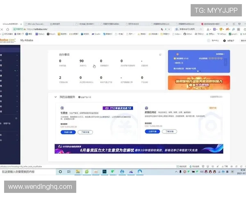Click the right credit product medal icon
The width and height of the screenshot is (246, 197).
tap(146, 108)
